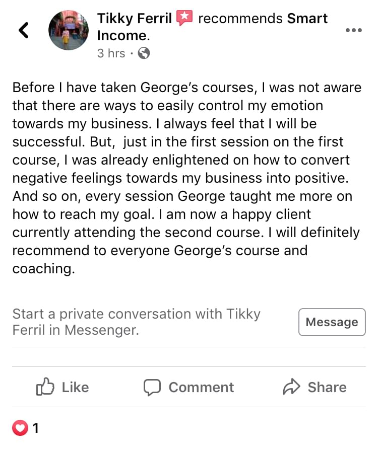Go back using the left chevron arrow
The height and width of the screenshot is (451, 378).
[23, 30]
